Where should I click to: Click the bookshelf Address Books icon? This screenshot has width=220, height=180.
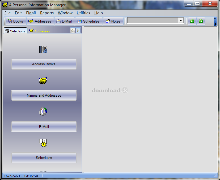pyautogui.click(x=43, y=50)
